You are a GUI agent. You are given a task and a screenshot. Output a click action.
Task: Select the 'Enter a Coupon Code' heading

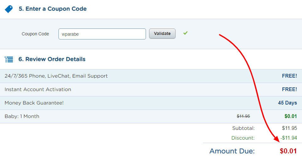[53, 9]
